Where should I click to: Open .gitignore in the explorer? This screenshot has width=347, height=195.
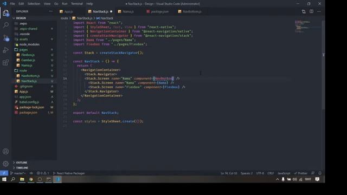pos(26,86)
